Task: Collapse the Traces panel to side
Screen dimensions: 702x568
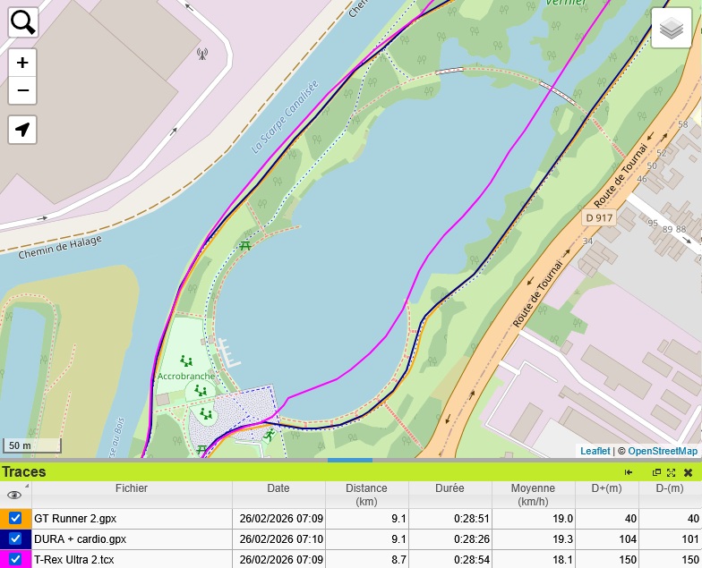Action: pos(629,472)
